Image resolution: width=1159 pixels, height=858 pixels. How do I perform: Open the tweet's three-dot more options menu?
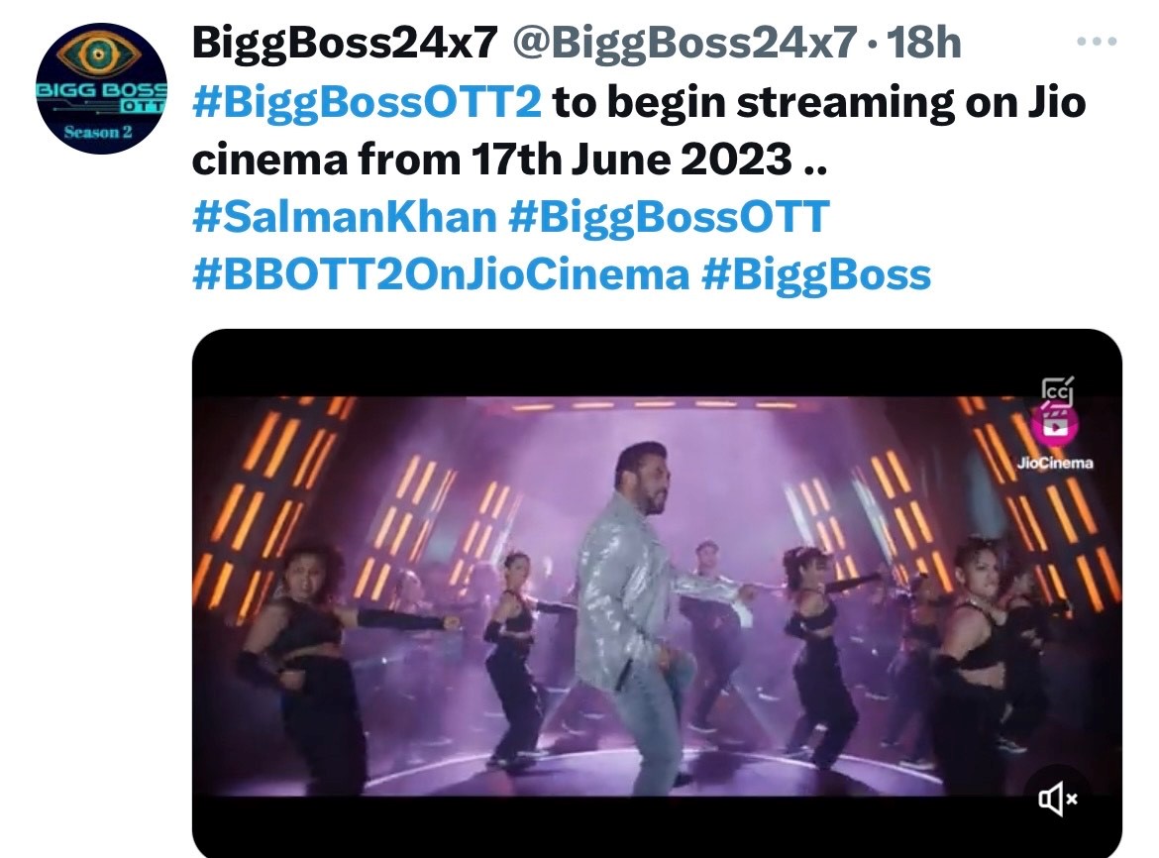tap(1096, 44)
